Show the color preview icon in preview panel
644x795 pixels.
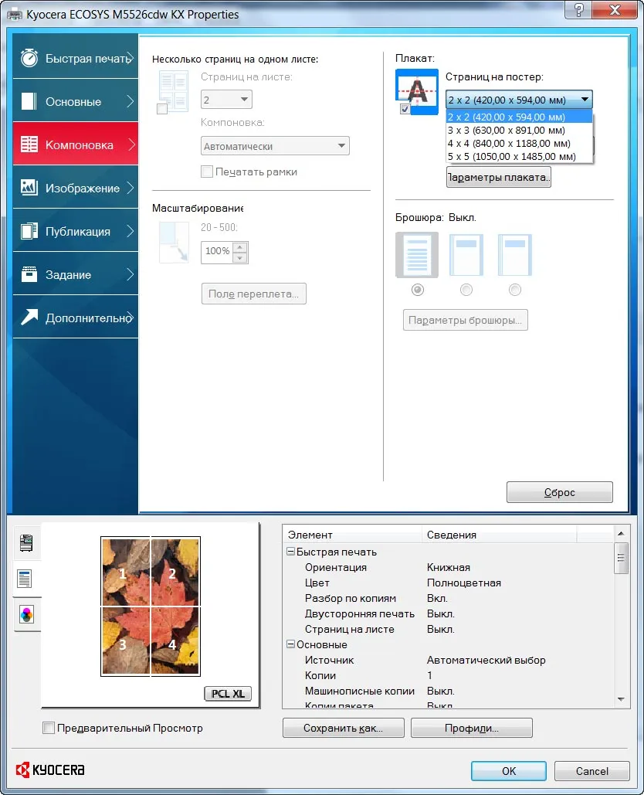click(26, 614)
